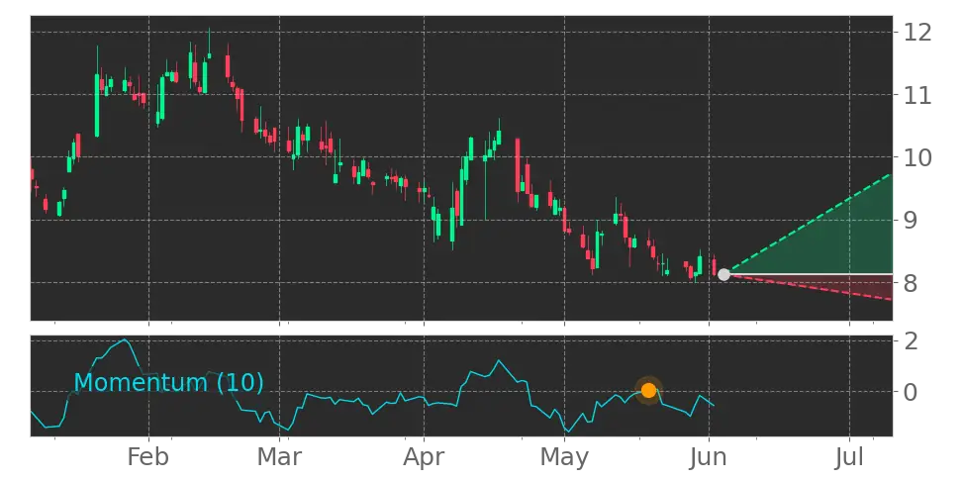Select the 'Jul' x-axis label
Image resolution: width=962 pixels, height=481 pixels.
850,457
